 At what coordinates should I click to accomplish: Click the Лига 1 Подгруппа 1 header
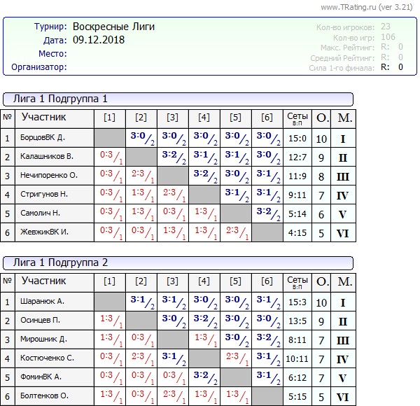[x=61, y=99]
